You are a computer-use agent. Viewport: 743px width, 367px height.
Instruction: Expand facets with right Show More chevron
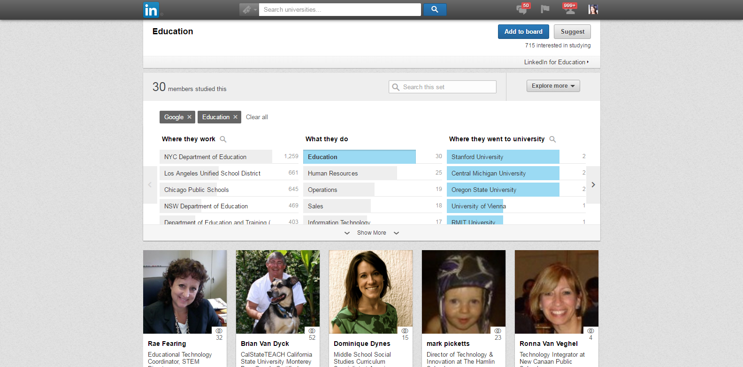click(x=396, y=233)
